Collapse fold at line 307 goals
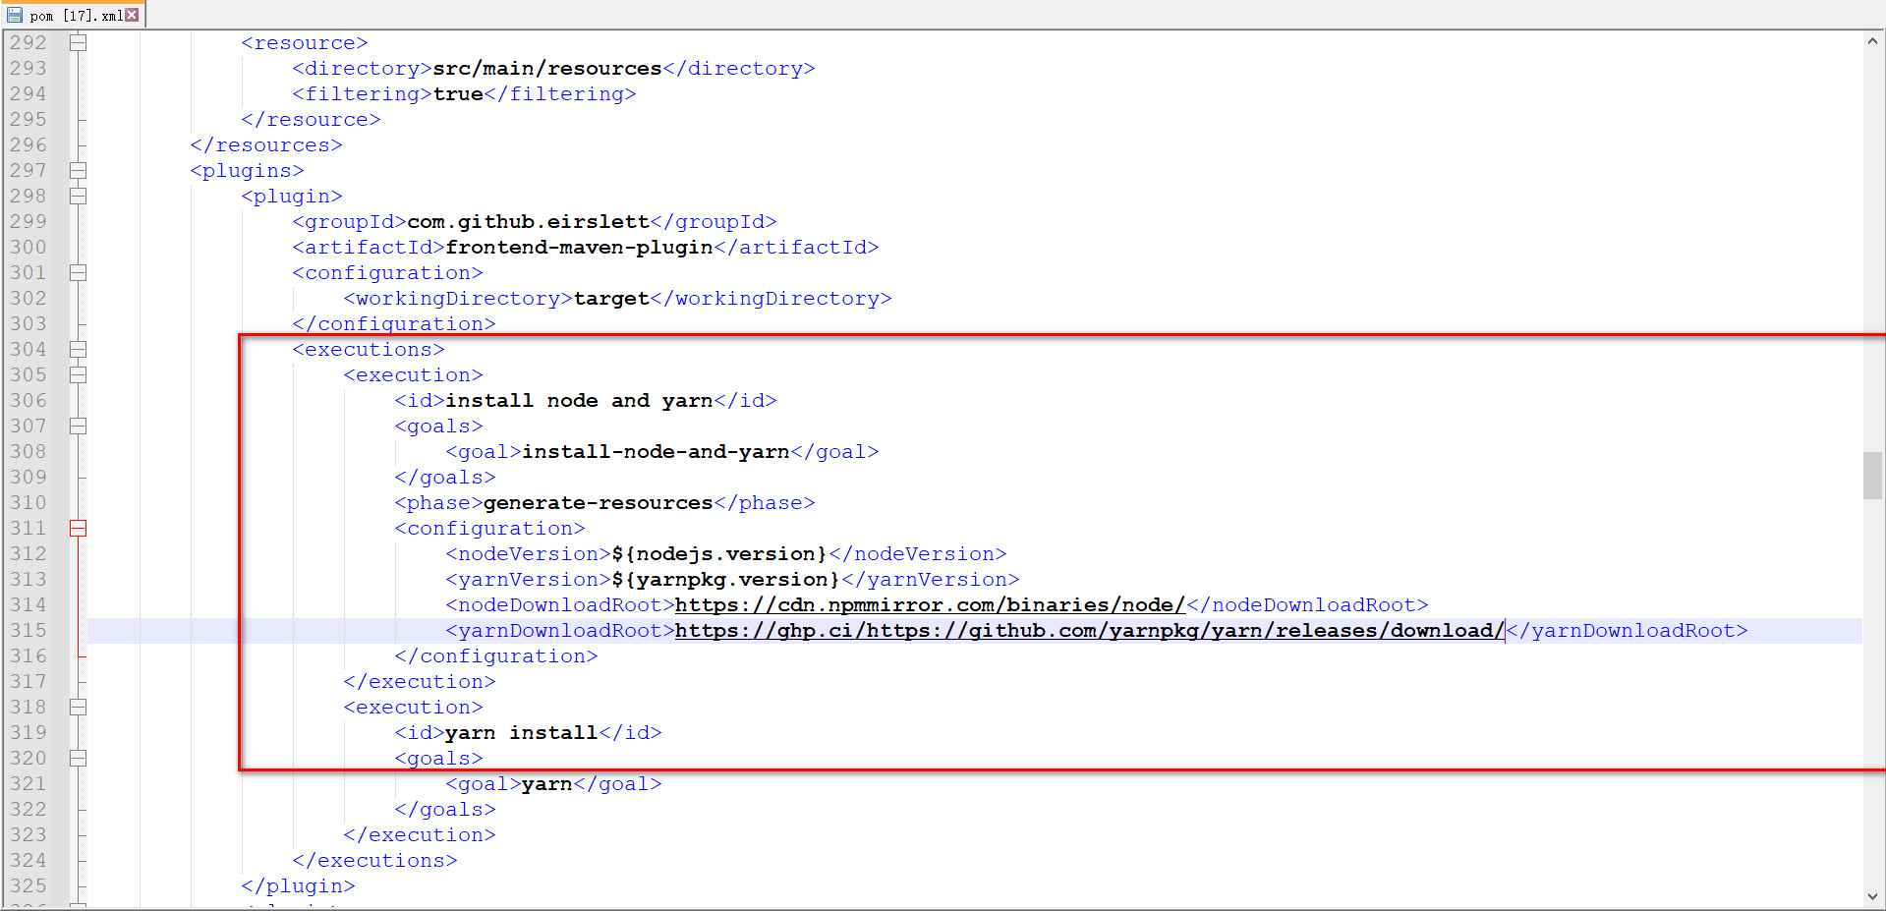Image resolution: width=1886 pixels, height=911 pixels. click(x=79, y=427)
